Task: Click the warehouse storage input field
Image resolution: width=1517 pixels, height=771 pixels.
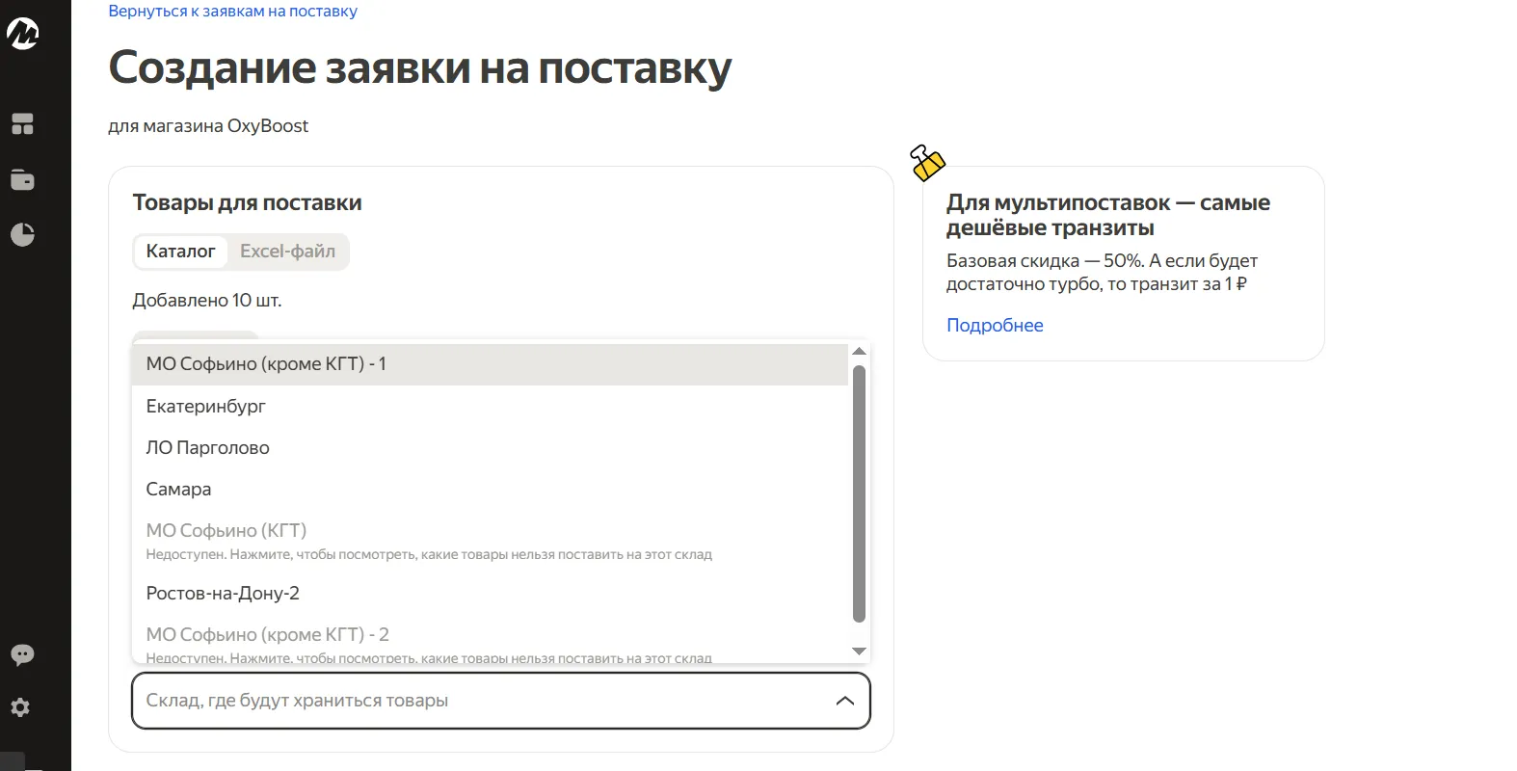Action: point(482,701)
